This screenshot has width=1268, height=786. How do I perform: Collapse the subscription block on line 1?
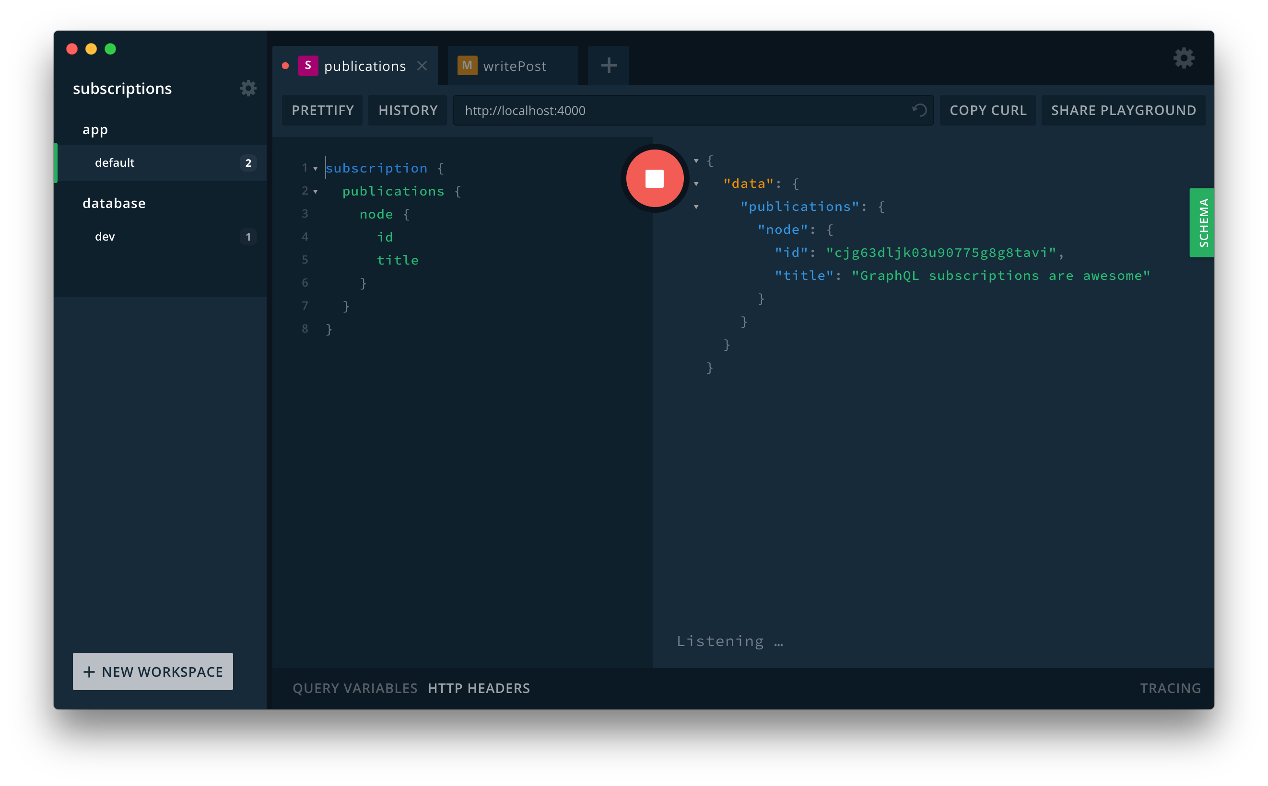click(x=315, y=168)
